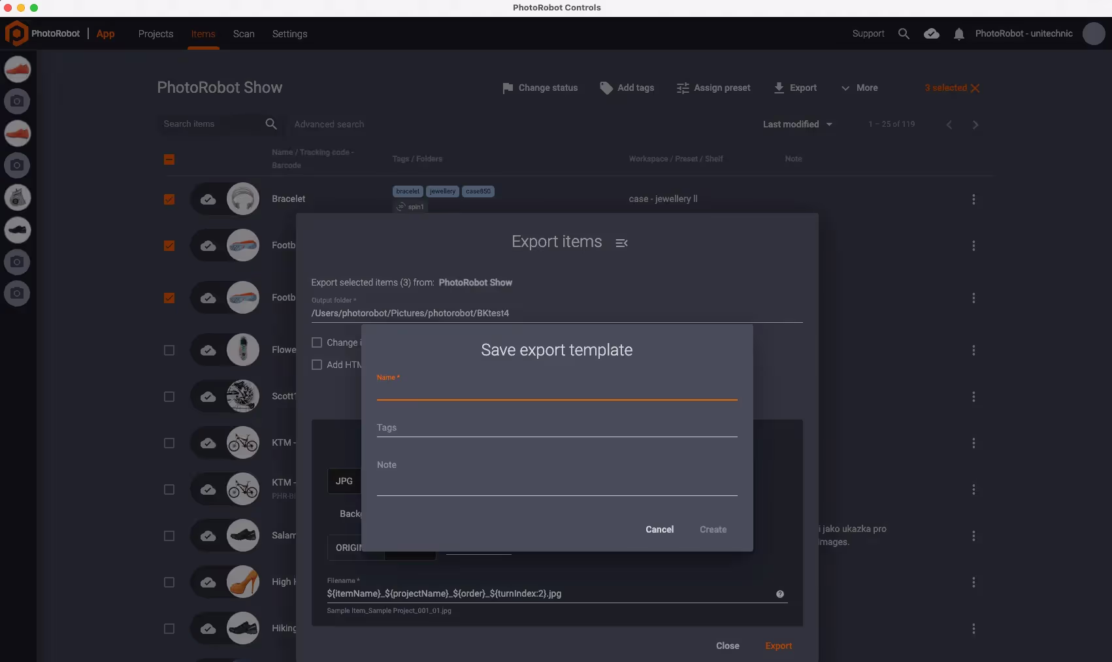Image resolution: width=1112 pixels, height=662 pixels.
Task: Open the Last modified sort dropdown
Action: tap(798, 124)
